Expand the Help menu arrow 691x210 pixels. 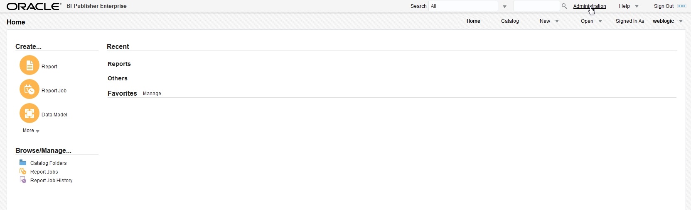[x=637, y=7]
